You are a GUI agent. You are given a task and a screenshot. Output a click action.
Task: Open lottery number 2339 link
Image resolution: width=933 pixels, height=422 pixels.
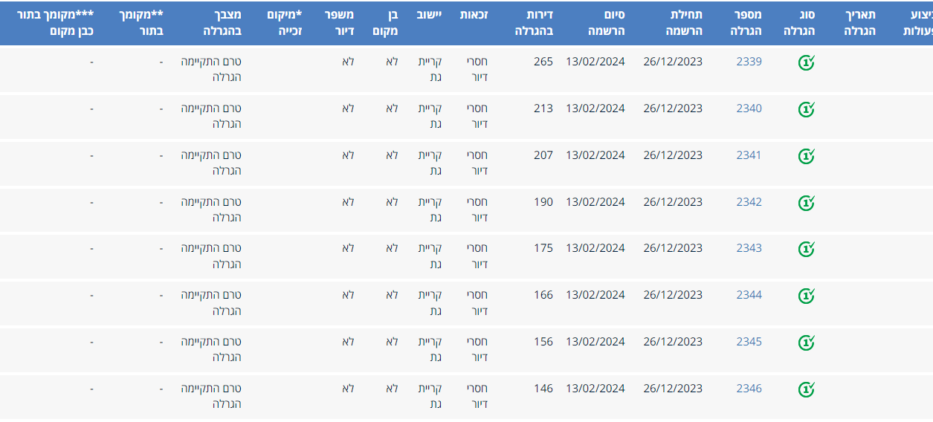pyautogui.click(x=749, y=62)
